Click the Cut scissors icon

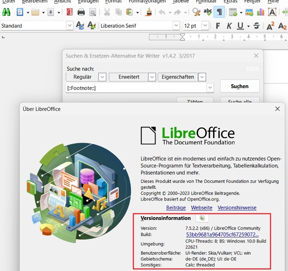pos(107,12)
